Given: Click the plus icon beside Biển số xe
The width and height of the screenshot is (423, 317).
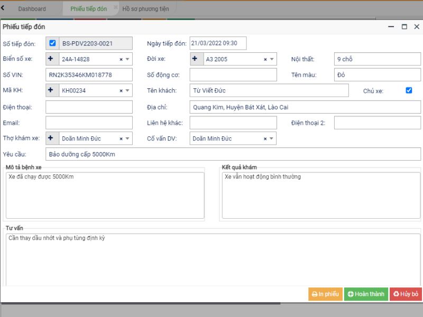Looking at the screenshot, I should coord(51,59).
